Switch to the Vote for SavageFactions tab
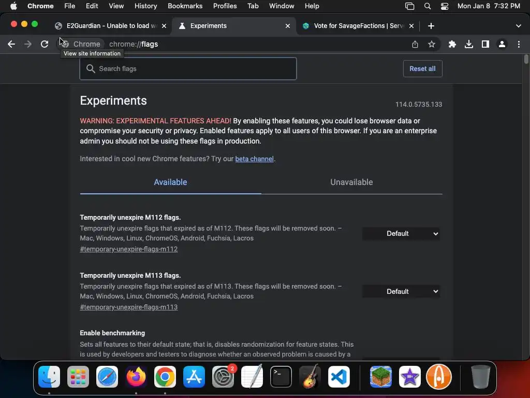This screenshot has width=530, height=398. coord(358,26)
